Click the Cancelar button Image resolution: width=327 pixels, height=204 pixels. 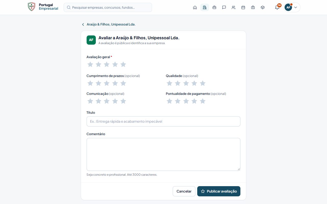[184, 191]
